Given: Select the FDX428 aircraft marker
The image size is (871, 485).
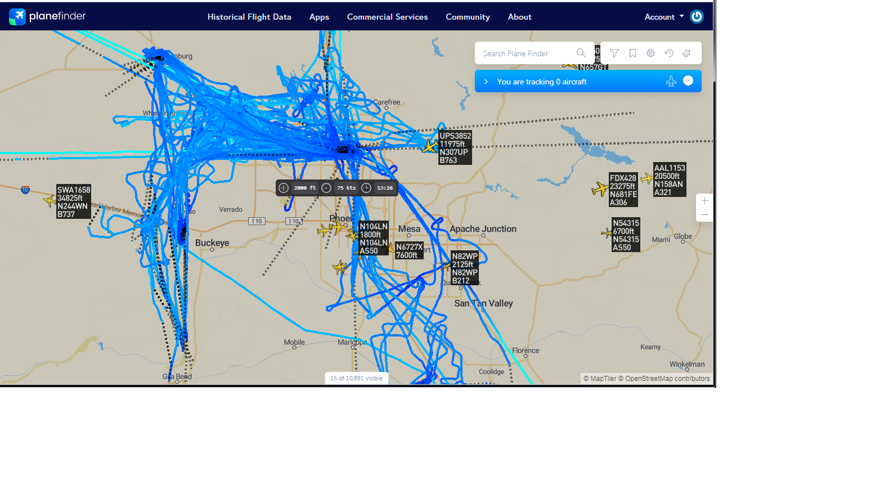Looking at the screenshot, I should pos(600,188).
